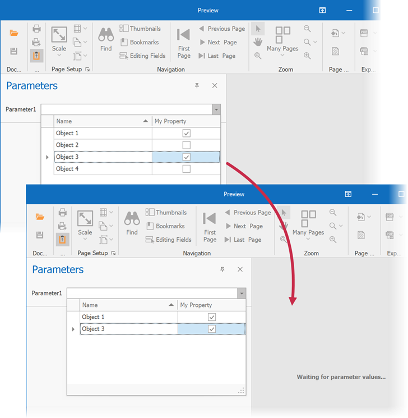Select Pointer tool in top Preview window

258,29
